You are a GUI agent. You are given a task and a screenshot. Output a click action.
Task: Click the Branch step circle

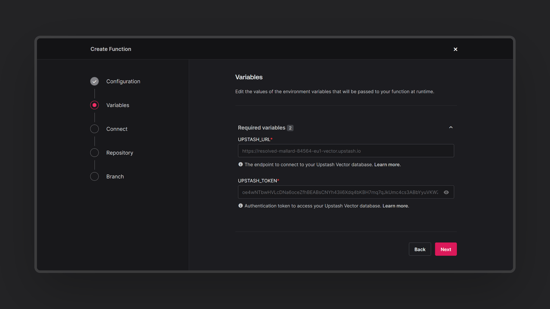pyautogui.click(x=95, y=176)
